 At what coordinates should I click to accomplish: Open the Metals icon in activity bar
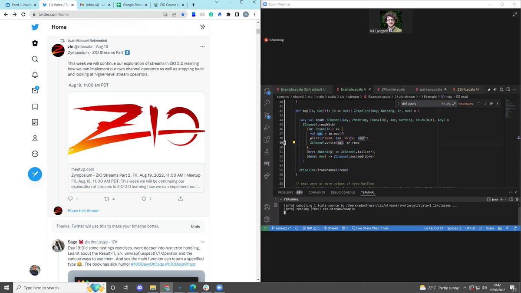267,164
